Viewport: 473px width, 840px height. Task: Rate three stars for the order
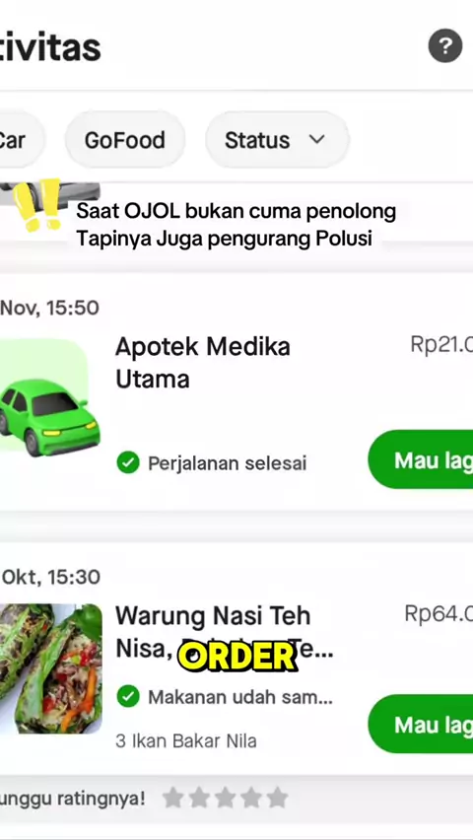pyautogui.click(x=225, y=798)
